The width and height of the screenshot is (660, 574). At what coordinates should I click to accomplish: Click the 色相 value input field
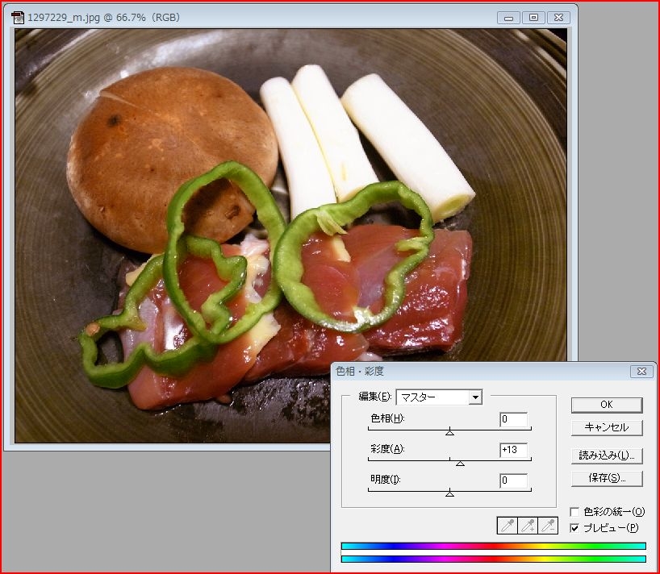[513, 419]
